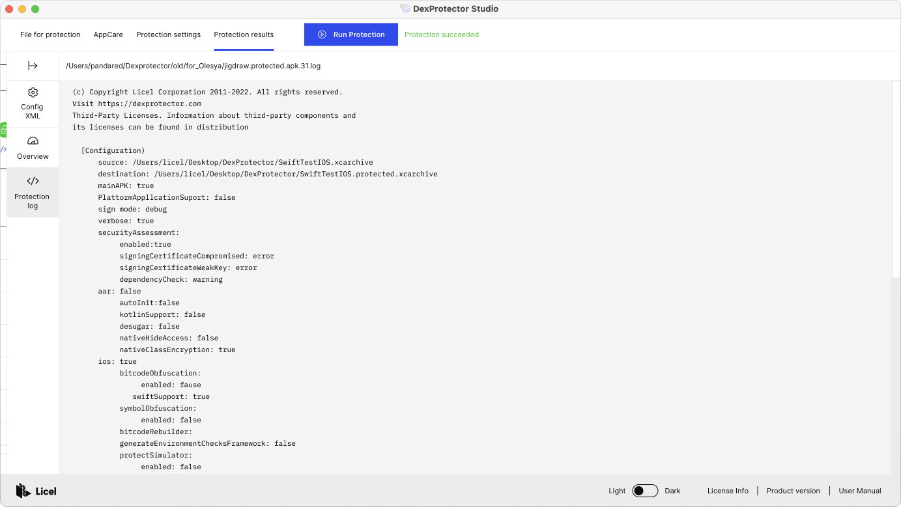901x507 pixels.
Task: Click the aar: false line
Action: 119,291
